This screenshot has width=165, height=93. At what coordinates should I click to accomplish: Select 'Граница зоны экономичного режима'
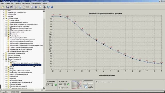(21, 48)
